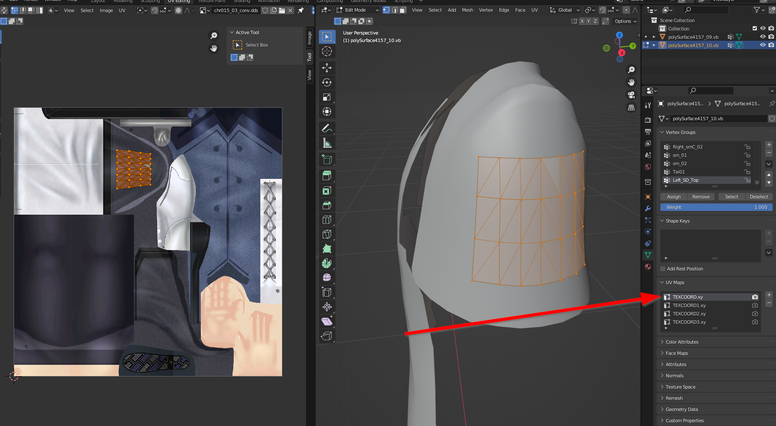The image size is (776, 426).
Task: Select the Annotate pencil tool
Action: [x=327, y=128]
